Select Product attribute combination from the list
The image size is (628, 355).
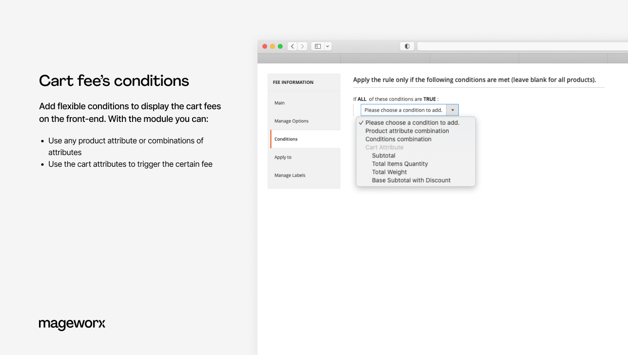click(x=407, y=131)
